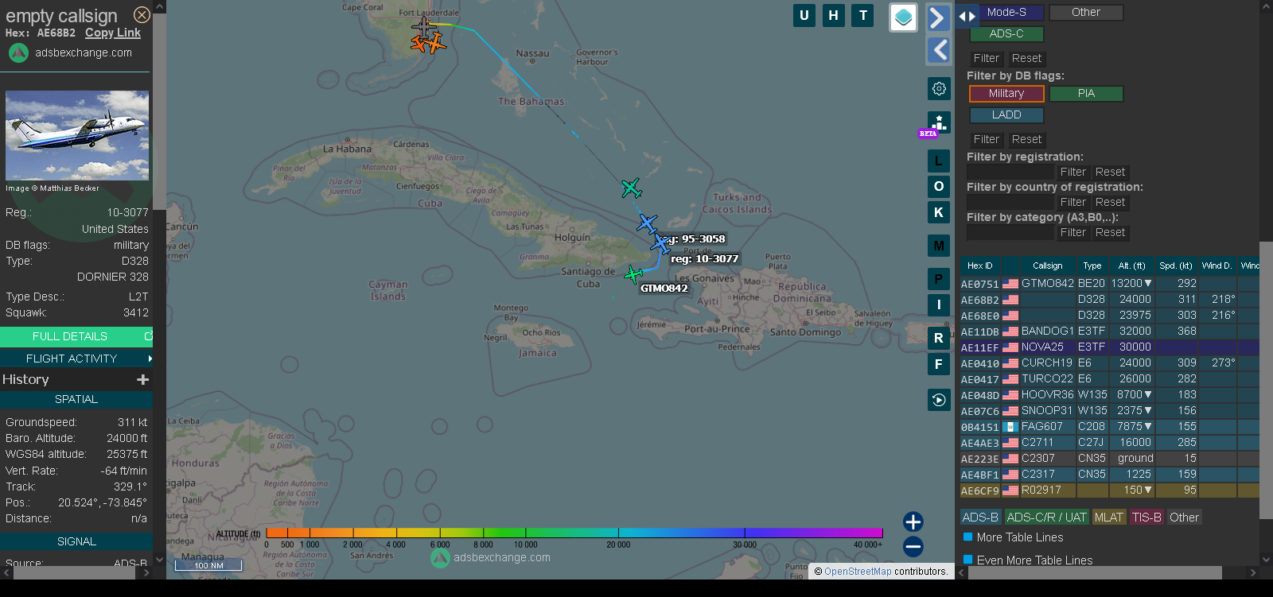
Task: Sort table by Spd. (kt) column
Action: tap(1175, 266)
